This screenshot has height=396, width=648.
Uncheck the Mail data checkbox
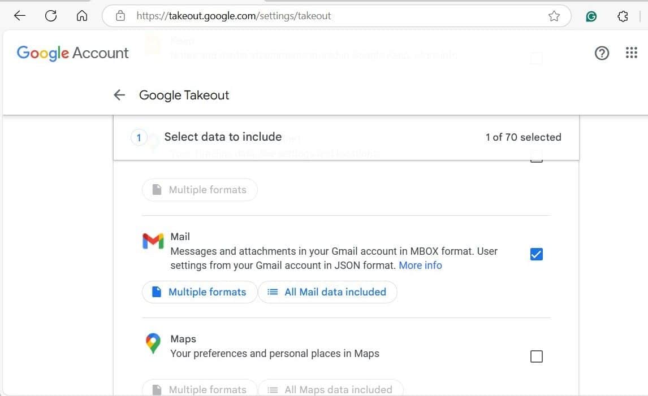pyautogui.click(x=535, y=254)
